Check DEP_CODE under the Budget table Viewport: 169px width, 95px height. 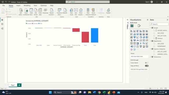(154, 33)
